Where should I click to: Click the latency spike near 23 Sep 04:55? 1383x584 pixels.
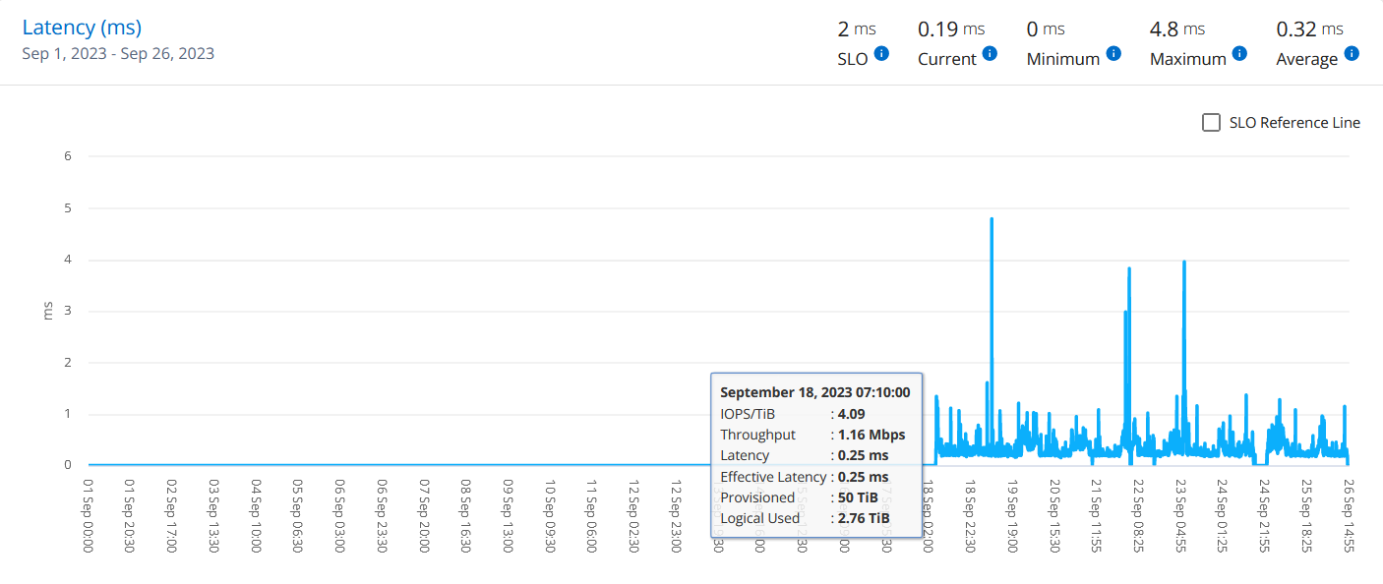coord(1184,263)
